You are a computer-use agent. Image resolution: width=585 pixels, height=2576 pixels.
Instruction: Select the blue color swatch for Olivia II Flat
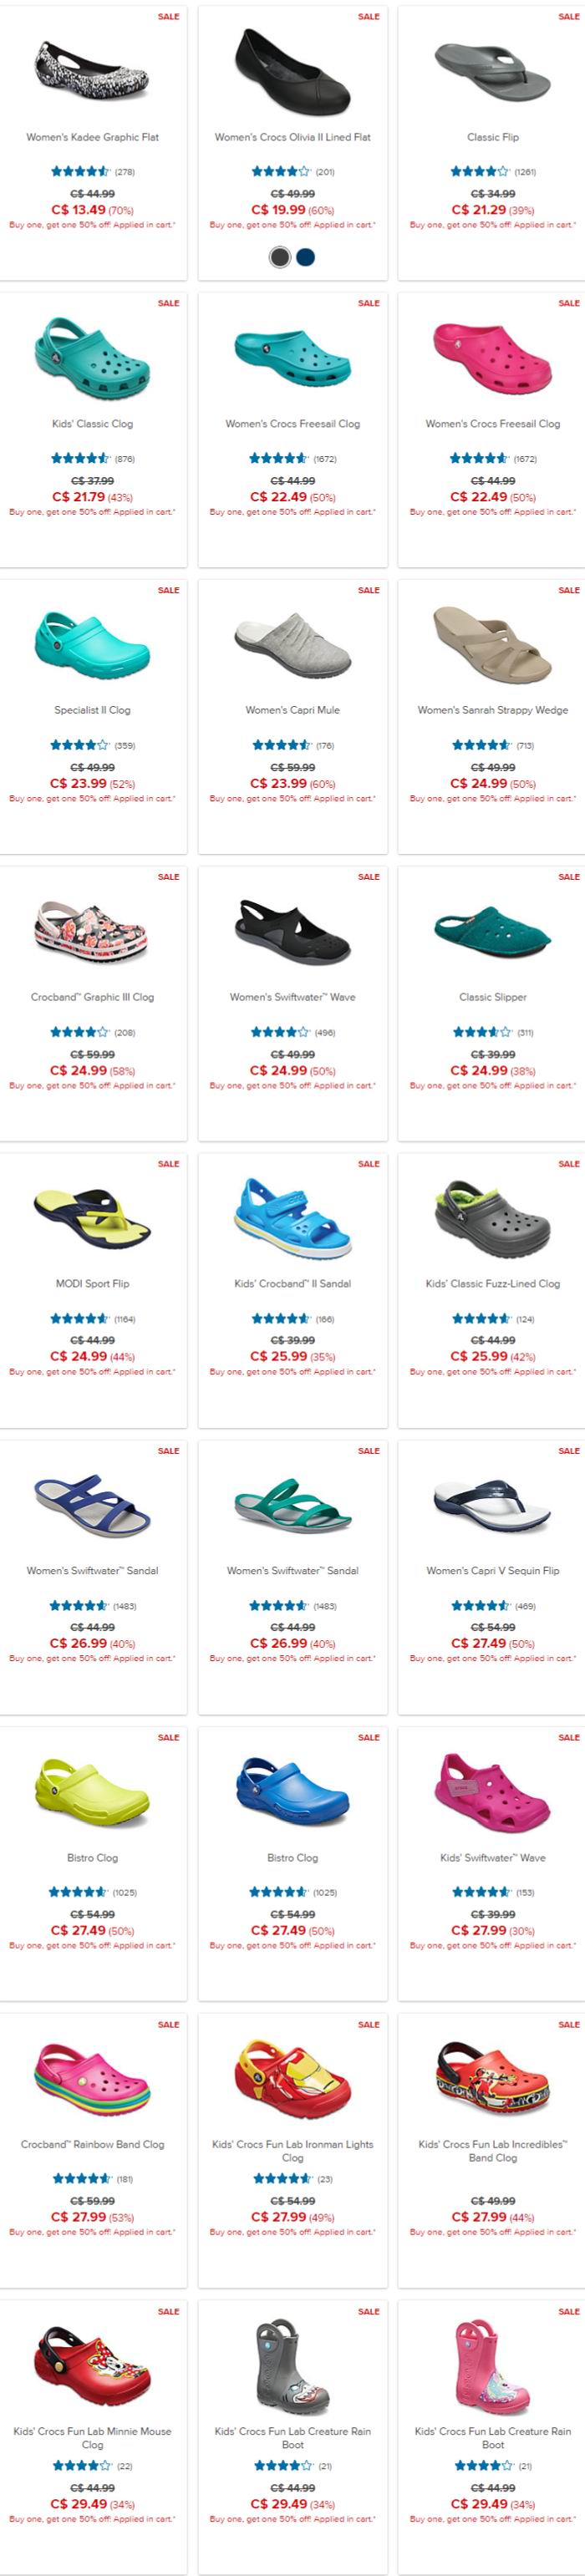click(306, 257)
